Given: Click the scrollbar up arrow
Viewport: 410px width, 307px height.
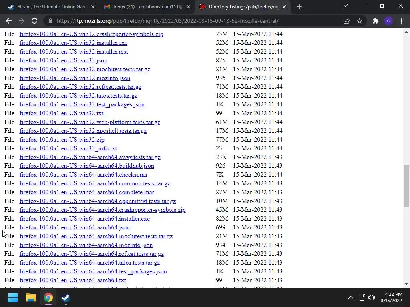Looking at the screenshot, I should click(406, 32).
